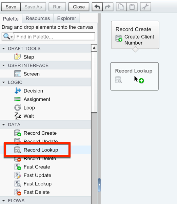This screenshot has height=204, width=177.
Task: Select the Fast Update icon
Action: [18, 175]
